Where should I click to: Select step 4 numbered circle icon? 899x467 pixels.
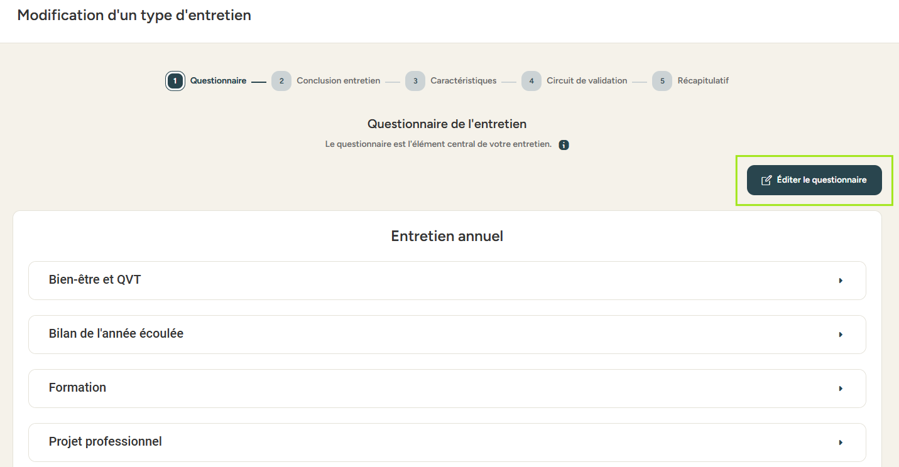(x=531, y=81)
